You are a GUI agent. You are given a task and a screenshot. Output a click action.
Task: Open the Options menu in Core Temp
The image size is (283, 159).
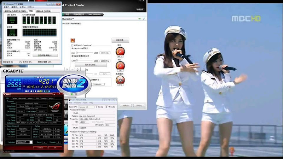tap(77, 103)
